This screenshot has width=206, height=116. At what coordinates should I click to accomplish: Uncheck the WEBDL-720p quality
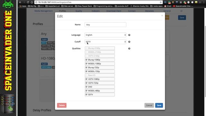(86, 71)
